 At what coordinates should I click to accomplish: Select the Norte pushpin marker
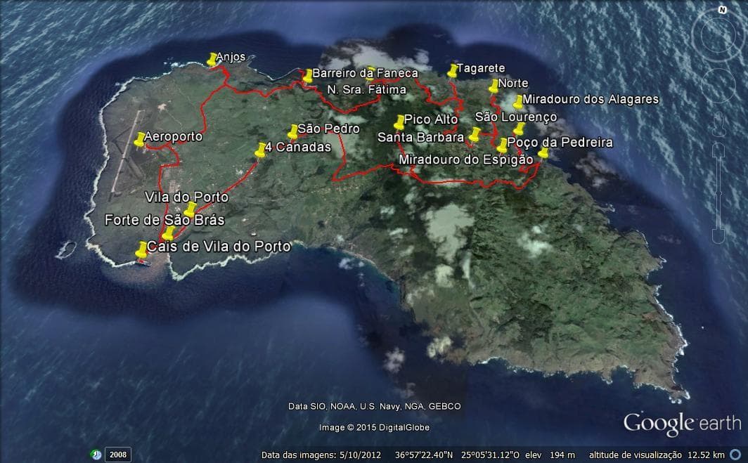pos(494,86)
